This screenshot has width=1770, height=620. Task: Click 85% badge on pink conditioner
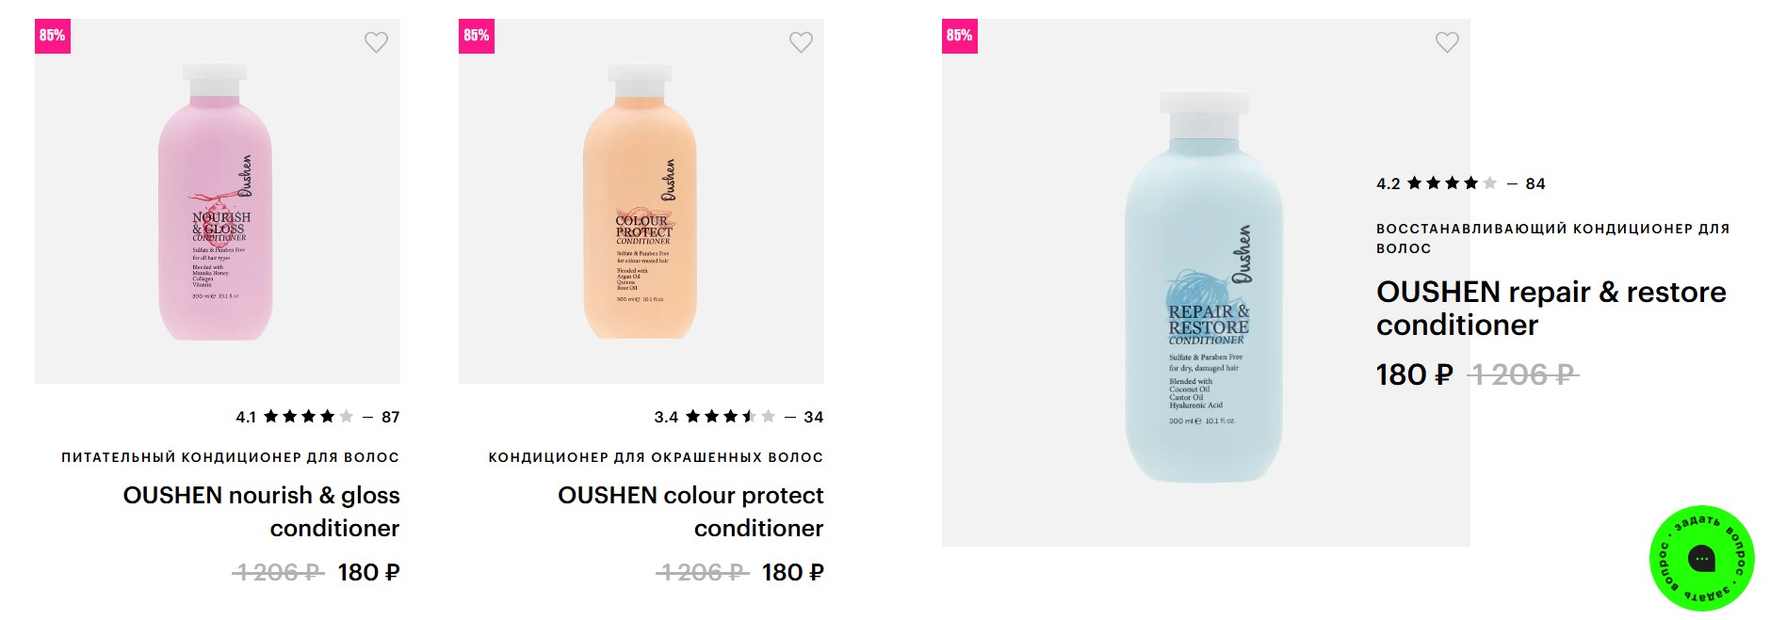tap(53, 36)
